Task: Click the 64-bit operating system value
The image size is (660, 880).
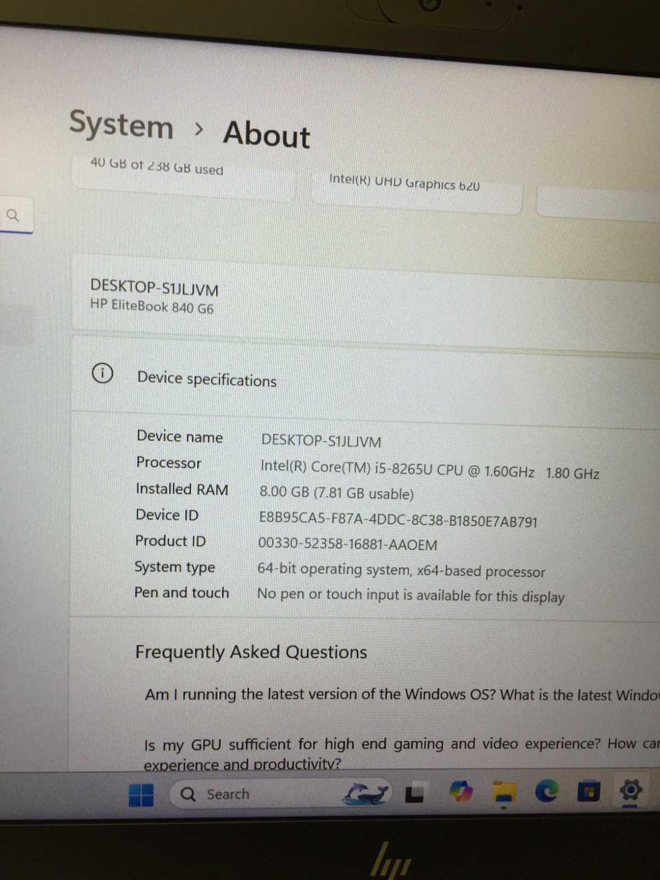Action: pos(402,570)
